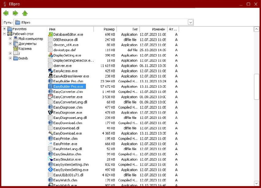Screen dimensions: 261x188
Task: Click the EasySystemSetting.chm help icon
Action: [x=50, y=164]
